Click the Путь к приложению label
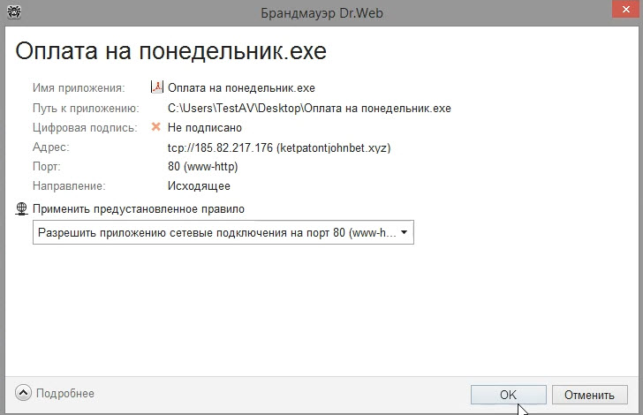 point(86,109)
